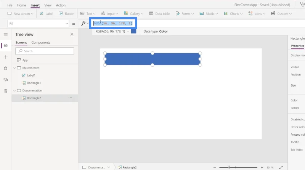Click the Rectangle2 breadcrumb
This screenshot has height=170, width=305.
[x=128, y=167]
